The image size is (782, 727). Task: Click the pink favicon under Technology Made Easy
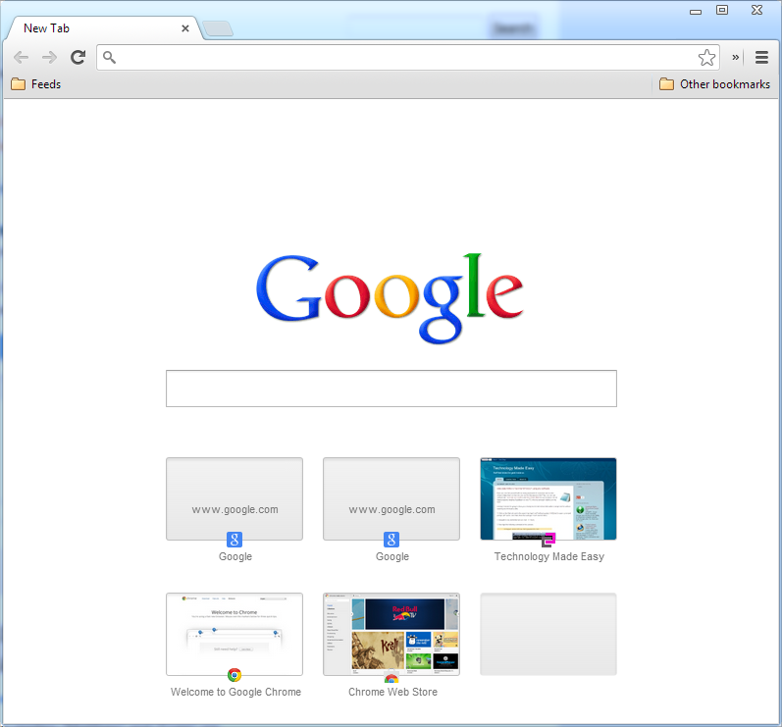pos(548,540)
